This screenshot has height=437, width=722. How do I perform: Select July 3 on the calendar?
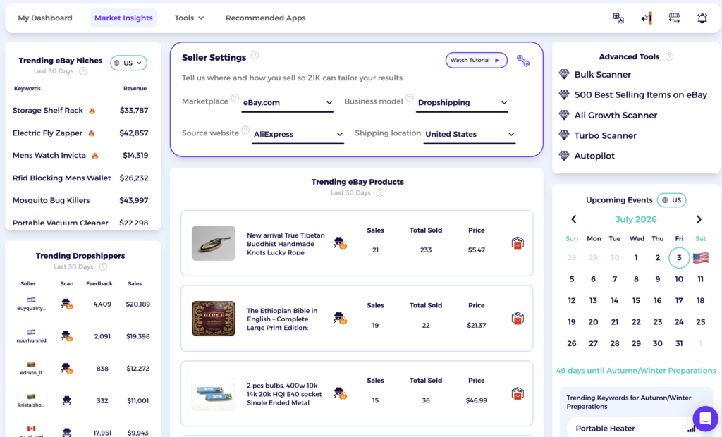coord(679,257)
